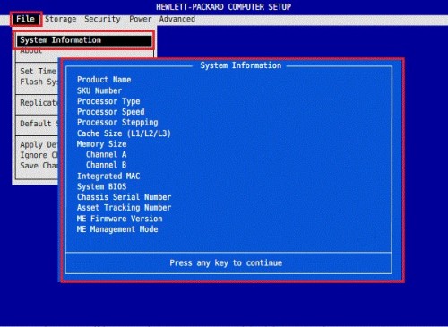
Task: Click the 'Processor Stepping' row
Action: click(117, 123)
